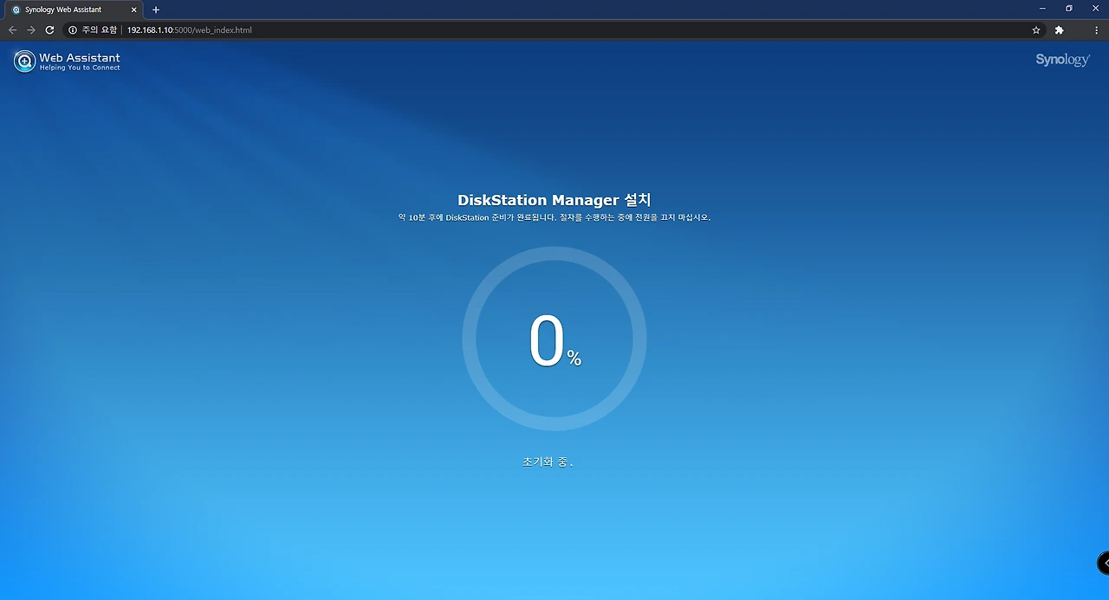Minimize the browser window
The width and height of the screenshot is (1109, 600).
point(1043,9)
